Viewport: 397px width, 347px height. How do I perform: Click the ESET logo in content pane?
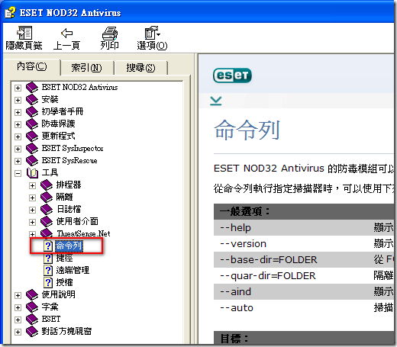tap(232, 76)
